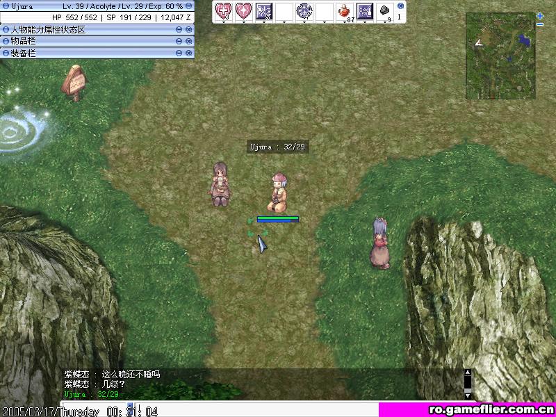The height and width of the screenshot is (417, 556).
Task: Open dropdown under the second heart slot
Action: [244, 22]
